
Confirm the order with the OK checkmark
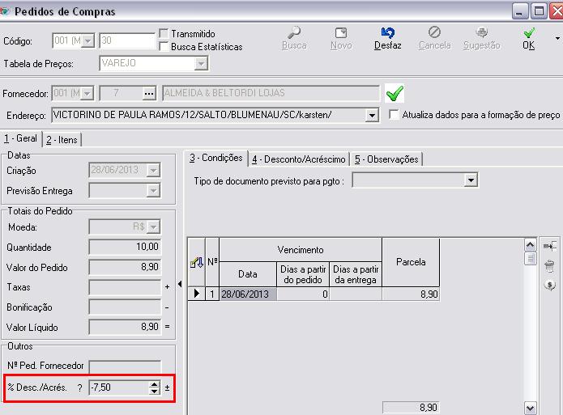tap(528, 33)
